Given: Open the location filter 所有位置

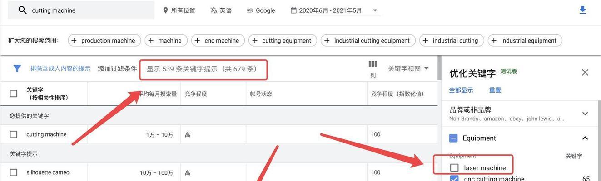Looking at the screenshot, I should [x=179, y=10].
